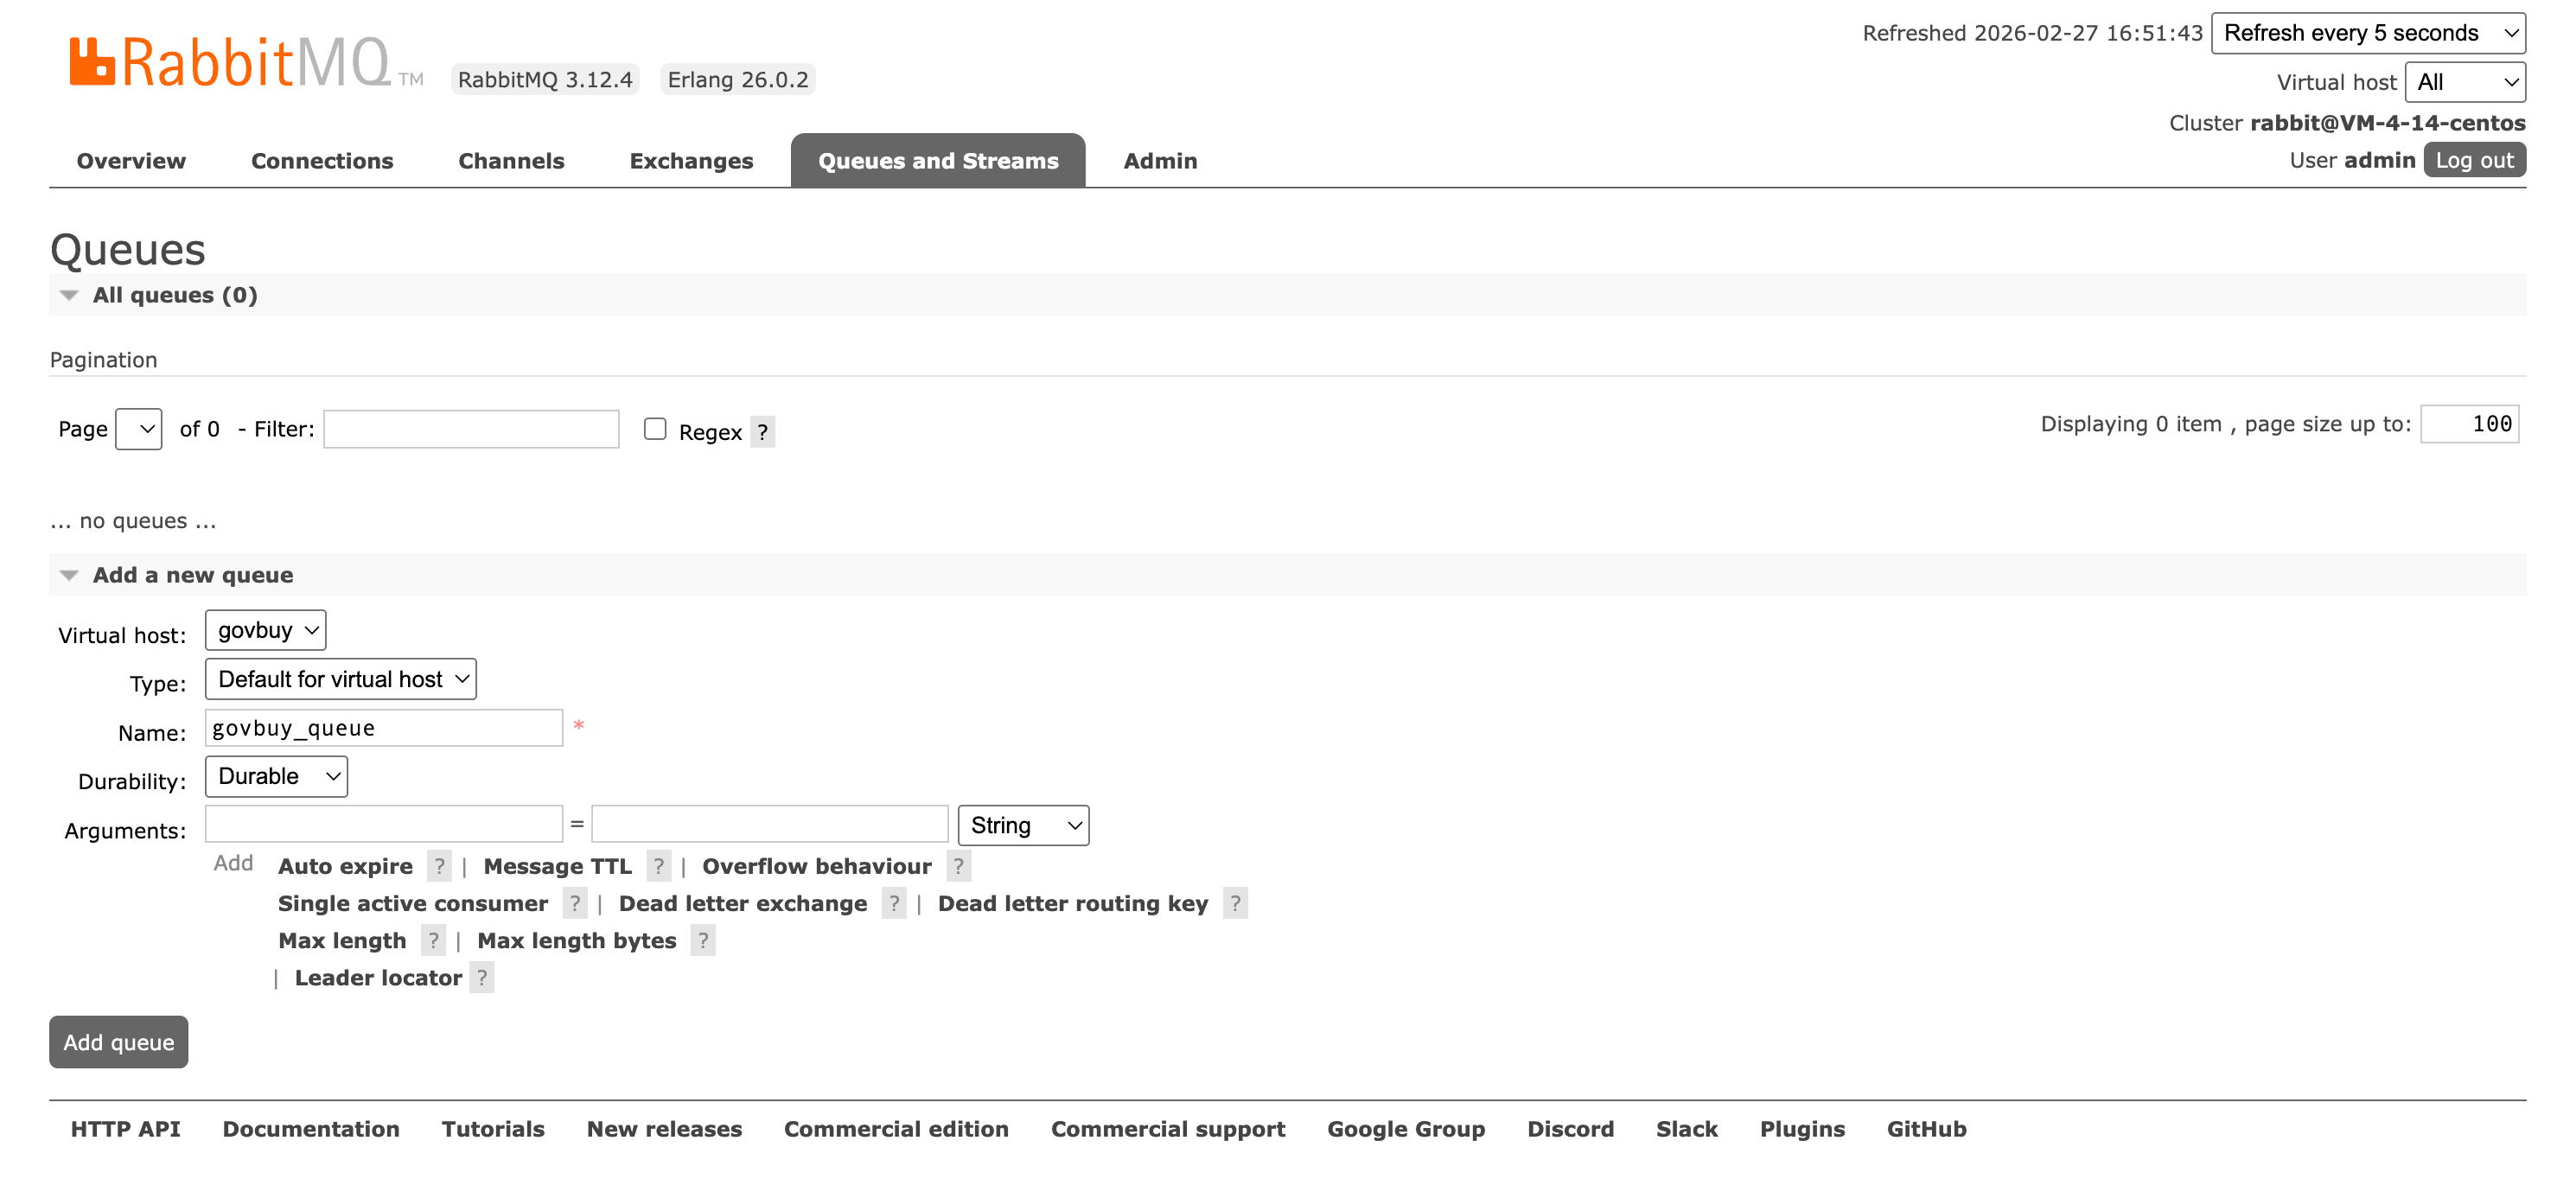The width and height of the screenshot is (2576, 1179).
Task: Click help icon beside Auto expire
Action: point(439,866)
